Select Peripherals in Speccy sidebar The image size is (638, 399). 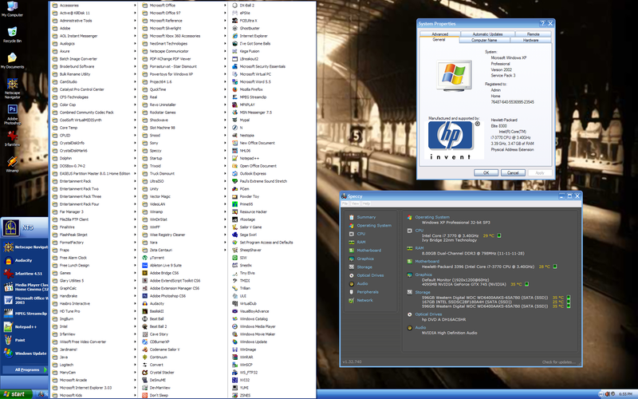point(368,292)
